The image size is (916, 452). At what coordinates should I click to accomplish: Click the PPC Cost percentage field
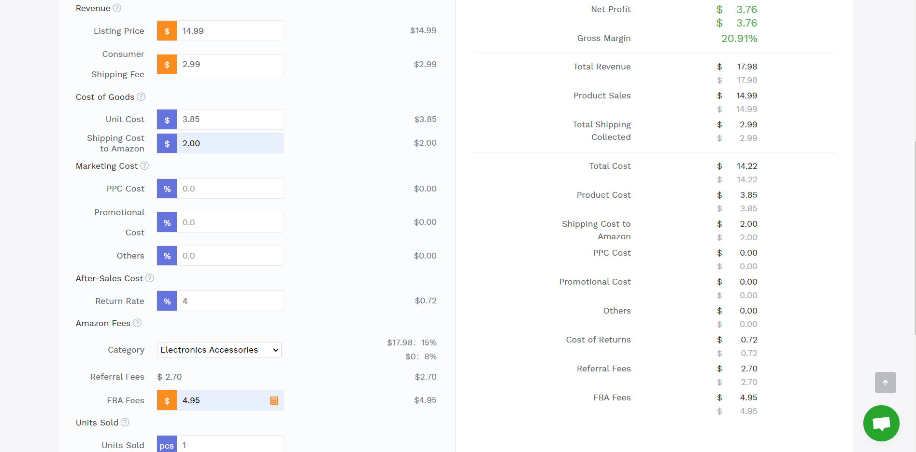pos(230,189)
